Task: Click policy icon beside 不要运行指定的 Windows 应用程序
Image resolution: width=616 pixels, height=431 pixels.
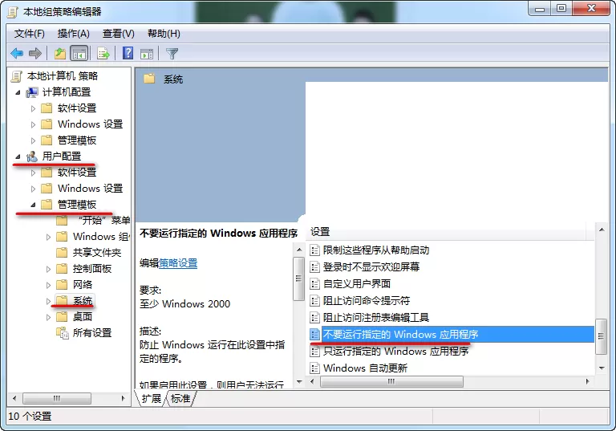Action: click(x=314, y=334)
